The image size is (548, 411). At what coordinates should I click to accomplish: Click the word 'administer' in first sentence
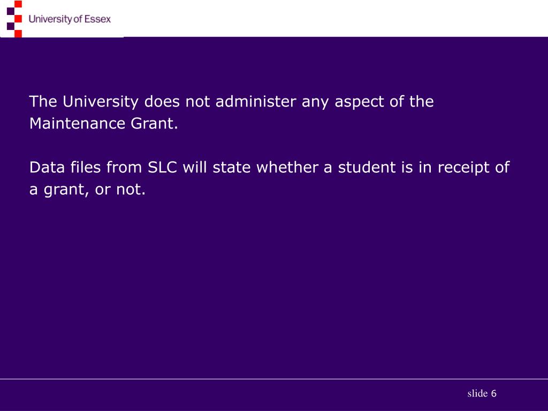(x=256, y=101)
